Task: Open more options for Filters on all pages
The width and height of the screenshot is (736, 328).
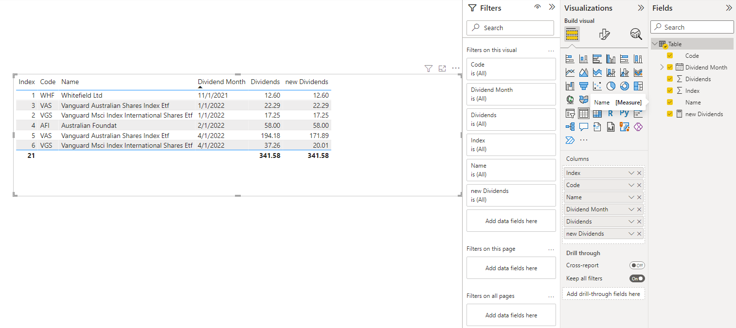Action: pos(551,296)
